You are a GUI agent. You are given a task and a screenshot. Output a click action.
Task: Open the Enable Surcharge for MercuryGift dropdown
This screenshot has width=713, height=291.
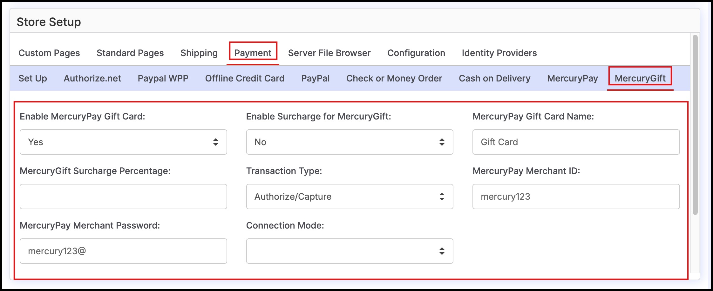350,142
